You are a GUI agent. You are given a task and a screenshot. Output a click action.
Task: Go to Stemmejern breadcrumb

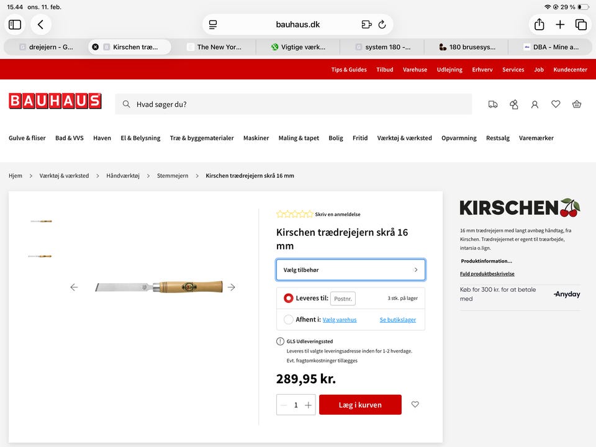pos(173,176)
